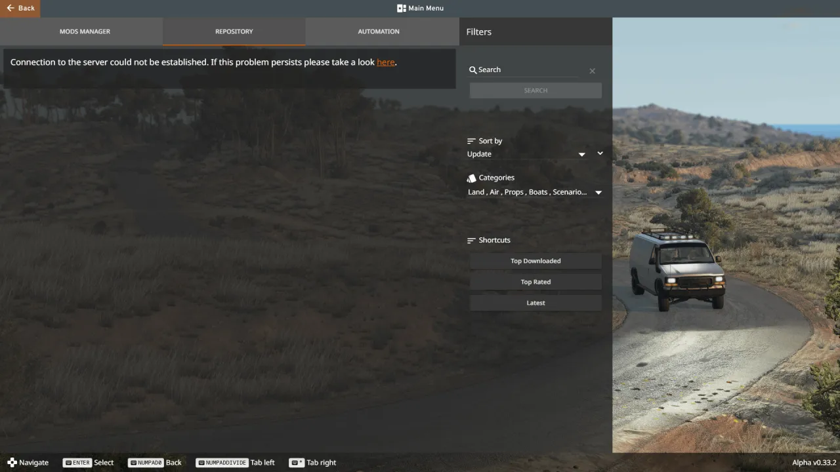Select the Repository tab
Screen dimensions: 840x472
point(234,31)
